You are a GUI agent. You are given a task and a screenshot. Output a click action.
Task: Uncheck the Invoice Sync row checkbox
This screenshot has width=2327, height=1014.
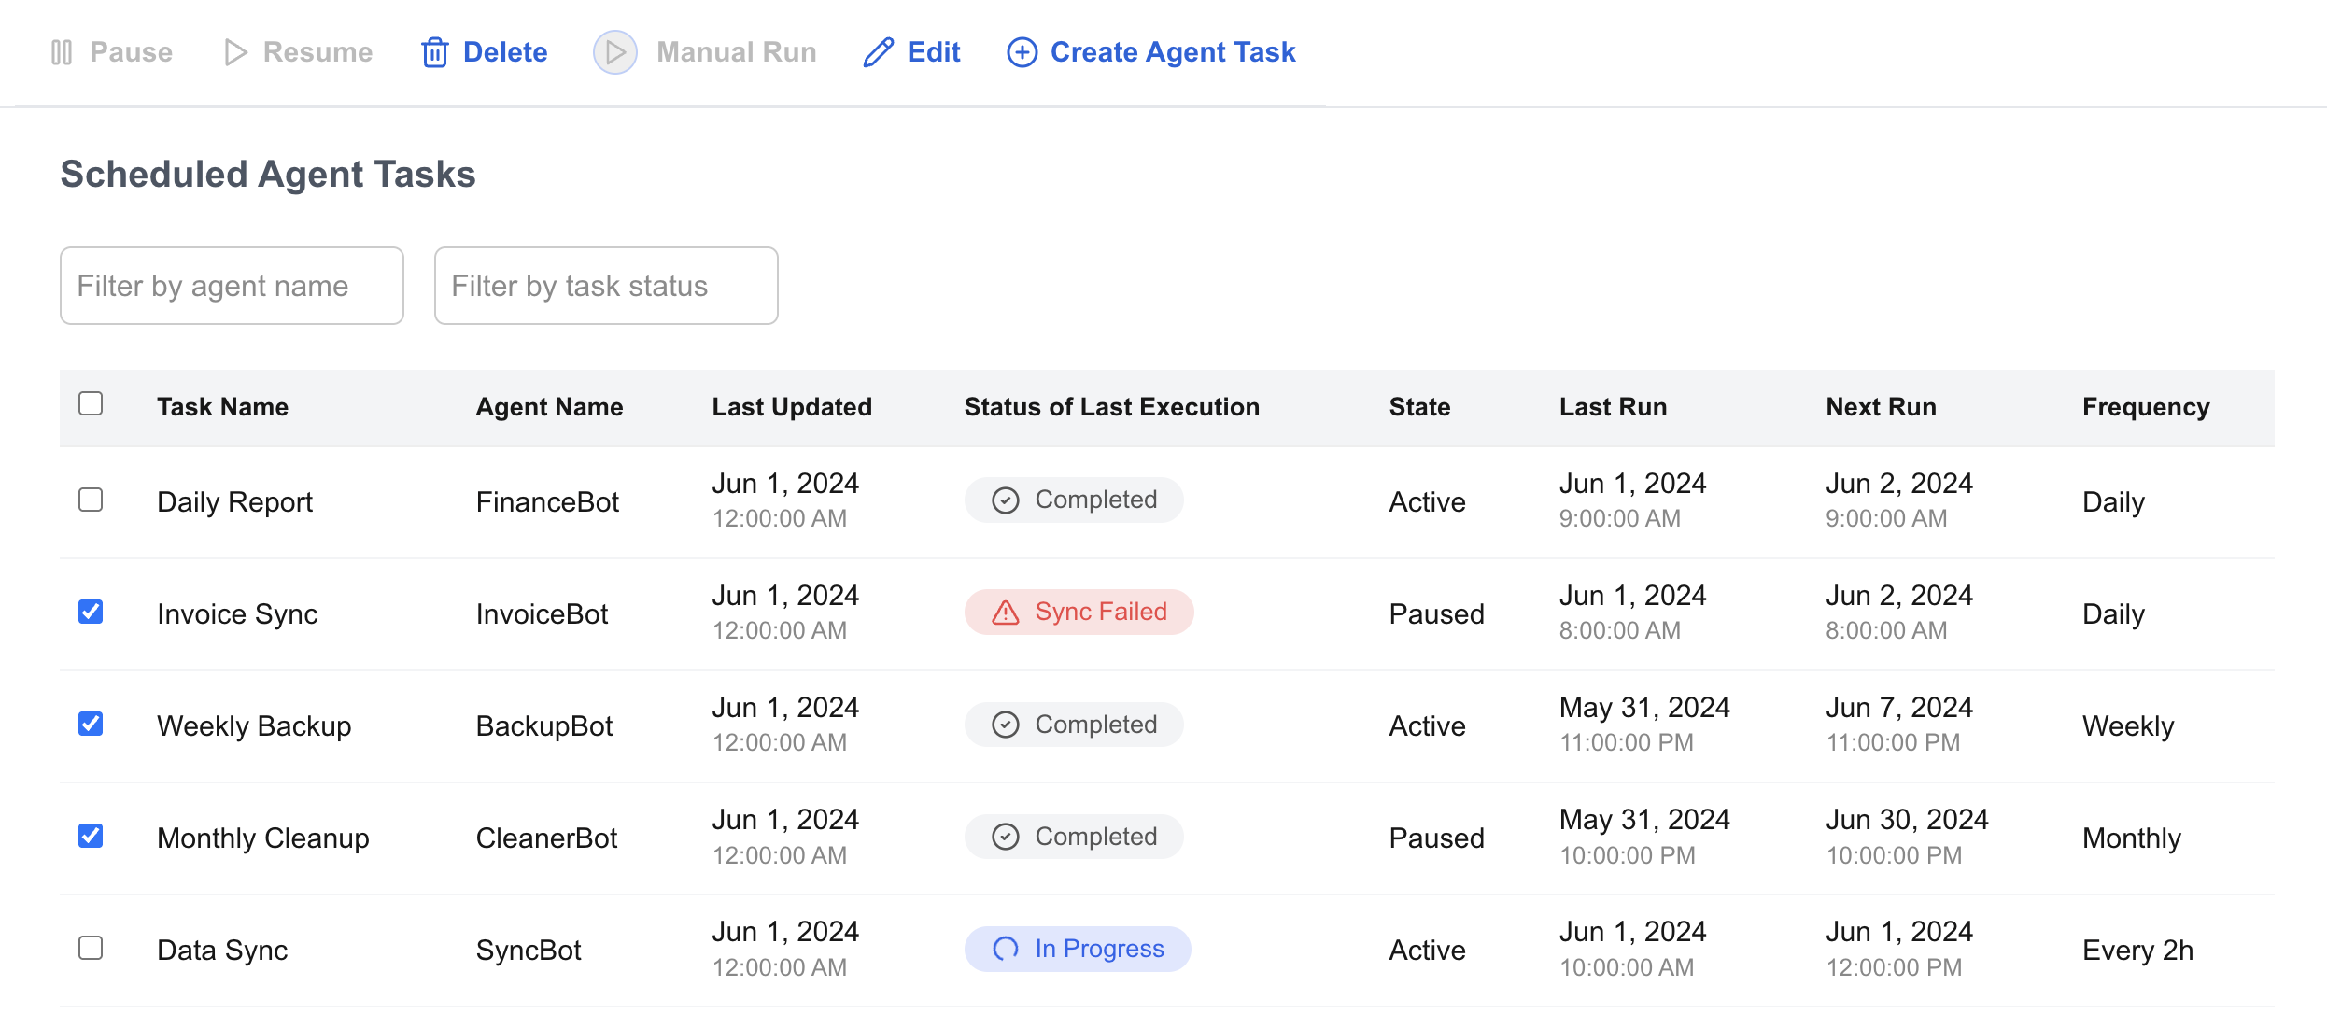pos(91,612)
